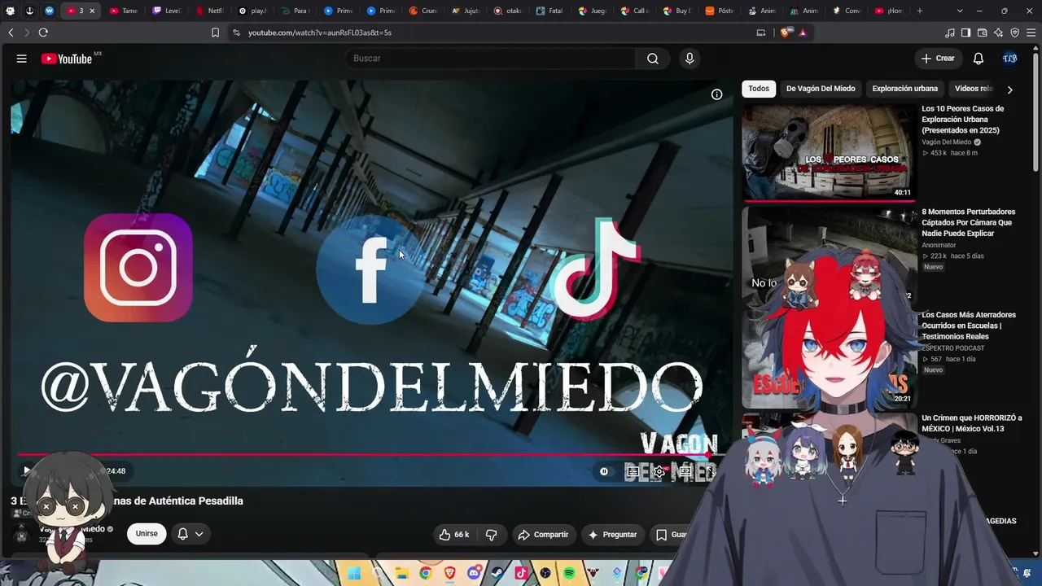Open Los Casos Más Aterradores video title

pos(969,326)
